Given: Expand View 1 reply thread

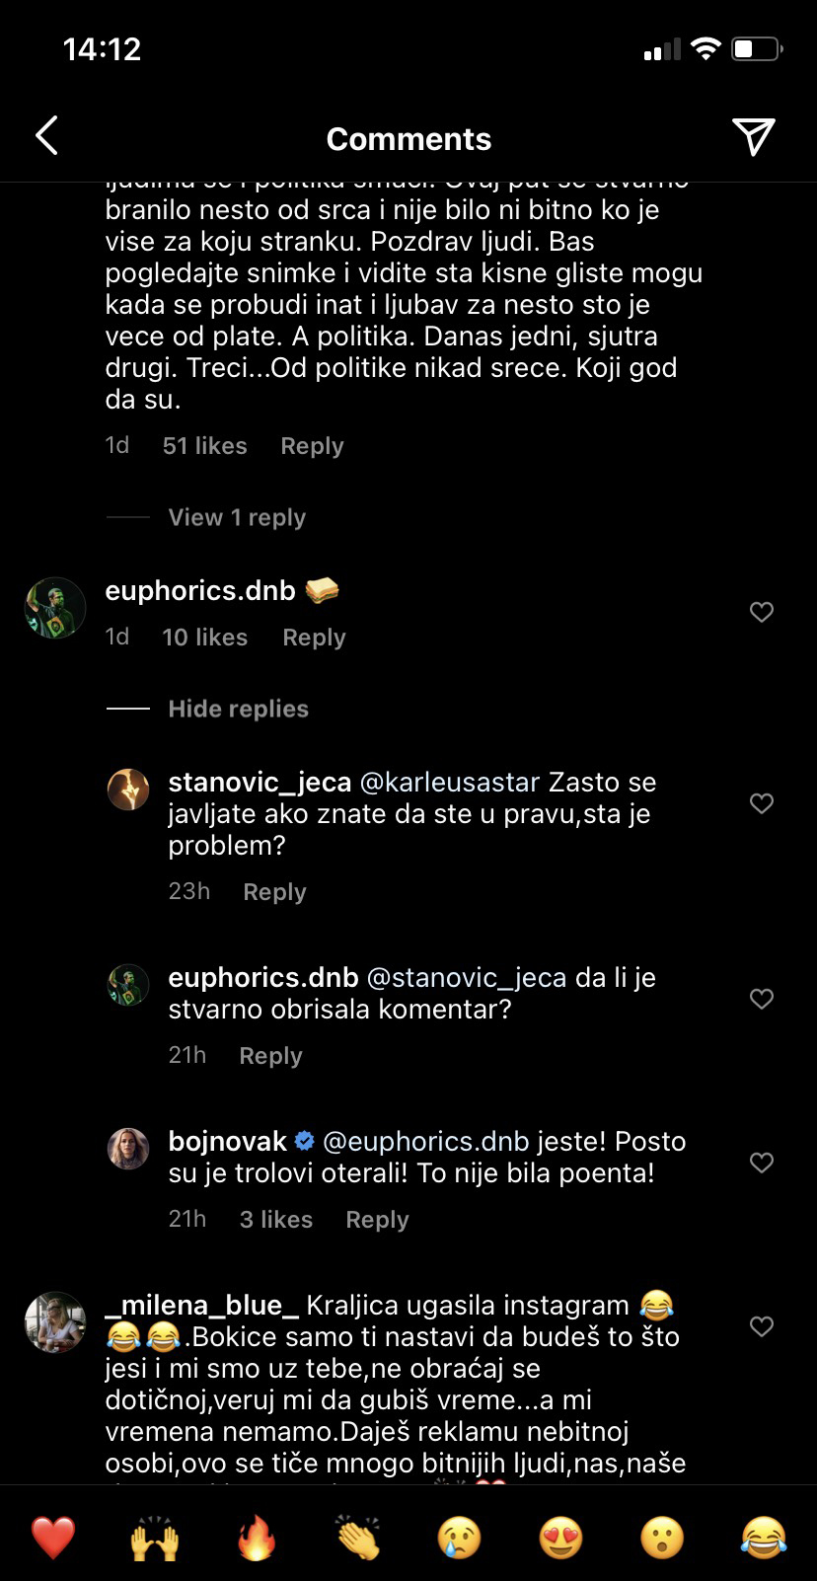Looking at the screenshot, I should pos(237,517).
